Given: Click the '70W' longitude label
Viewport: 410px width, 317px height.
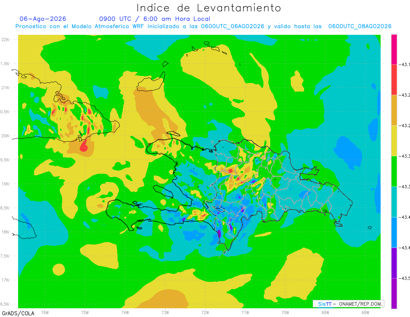Looking at the screenshot, I should (x=285, y=312).
